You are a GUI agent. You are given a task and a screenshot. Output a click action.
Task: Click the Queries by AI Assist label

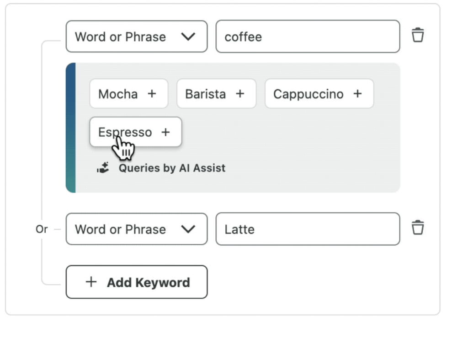172,168
